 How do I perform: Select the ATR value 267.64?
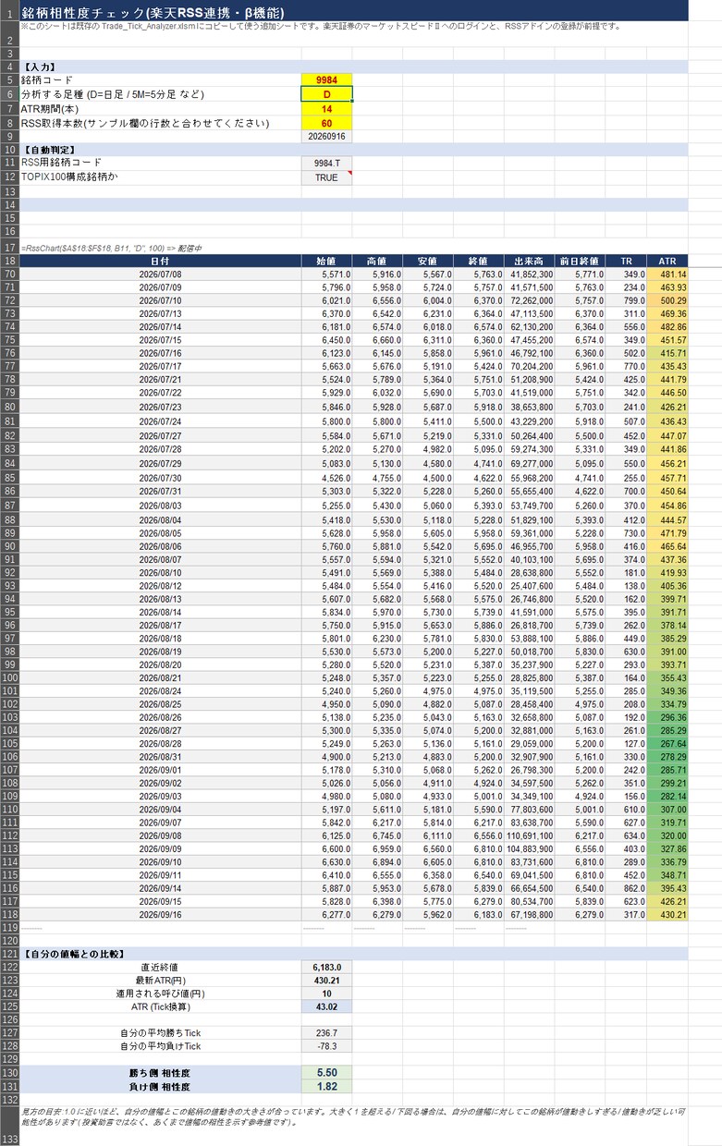point(667,743)
